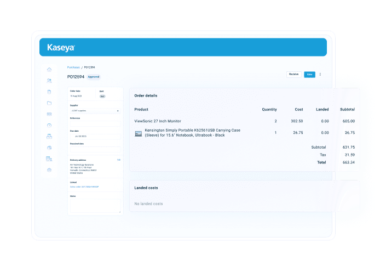This screenshot has height=271, width=380.
Task: Open the clock icon in sidebar
Action: click(x=49, y=125)
